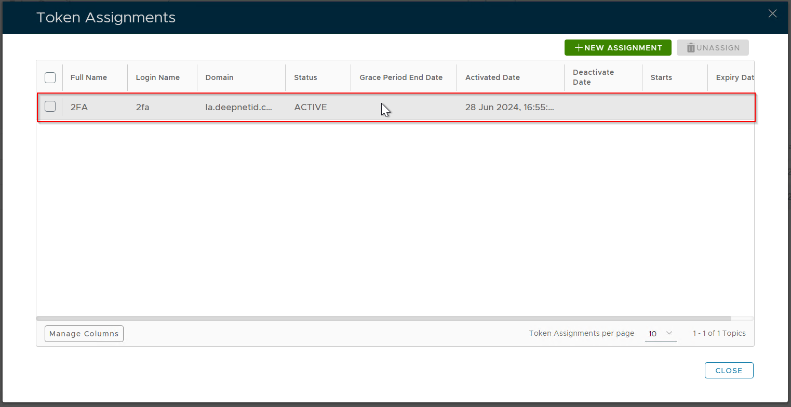Select the ACTIVE status cell of 2fa row

pyautogui.click(x=311, y=107)
